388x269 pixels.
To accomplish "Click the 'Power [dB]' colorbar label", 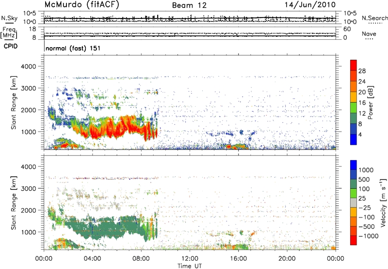I will [x=370, y=102].
